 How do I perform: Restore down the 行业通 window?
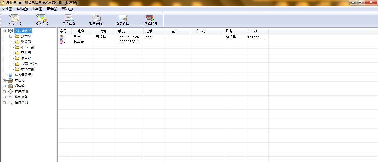point(360,2)
